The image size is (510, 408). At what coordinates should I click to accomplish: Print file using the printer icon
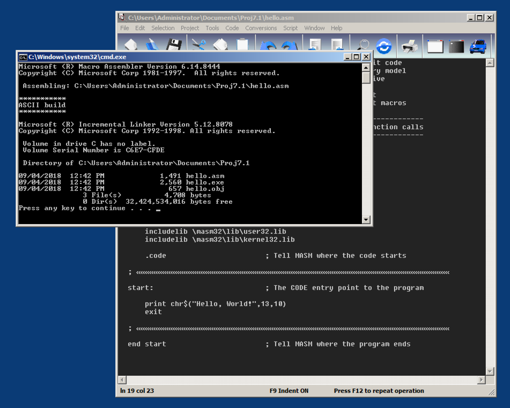click(410, 47)
